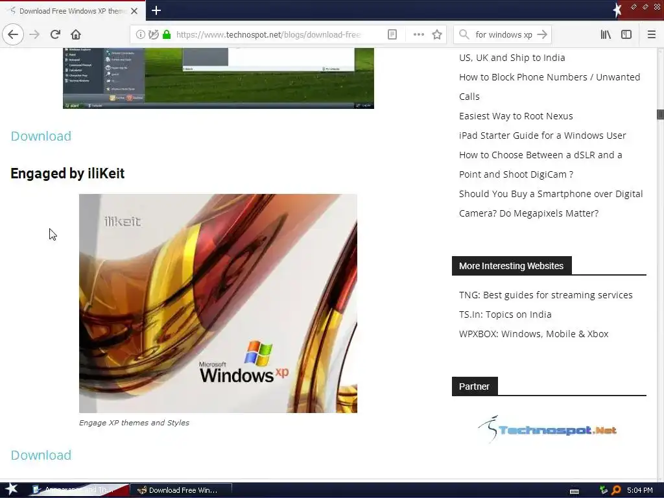Close the Download Free Windows XP tab
Viewport: 664px width, 498px height.
click(x=134, y=11)
